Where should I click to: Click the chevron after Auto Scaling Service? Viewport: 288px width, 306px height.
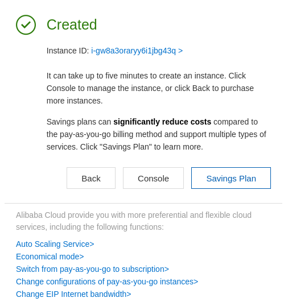coord(92,245)
